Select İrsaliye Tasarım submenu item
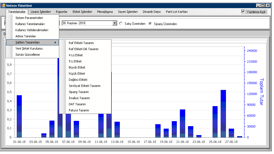This screenshot has width=274, height=154. click(85, 98)
